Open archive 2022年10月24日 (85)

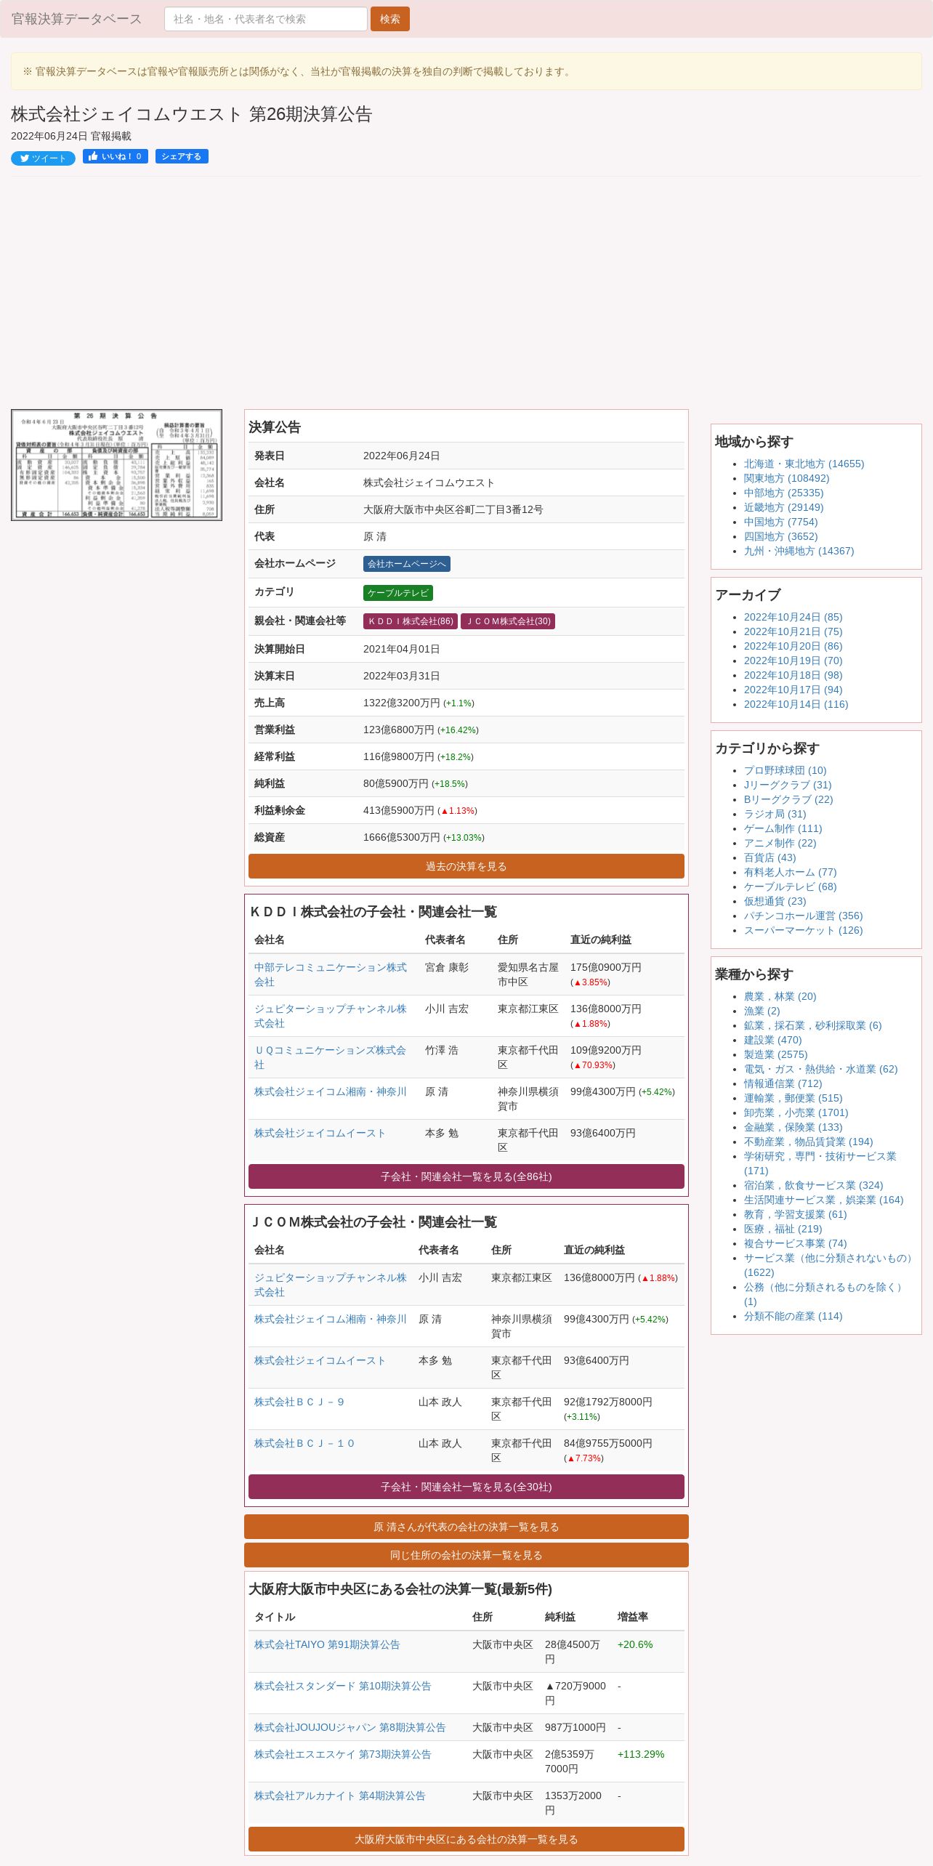tap(793, 617)
